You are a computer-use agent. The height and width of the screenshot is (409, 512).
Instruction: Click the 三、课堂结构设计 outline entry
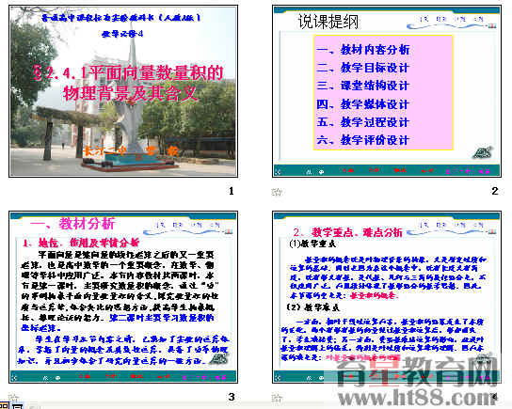click(x=363, y=86)
